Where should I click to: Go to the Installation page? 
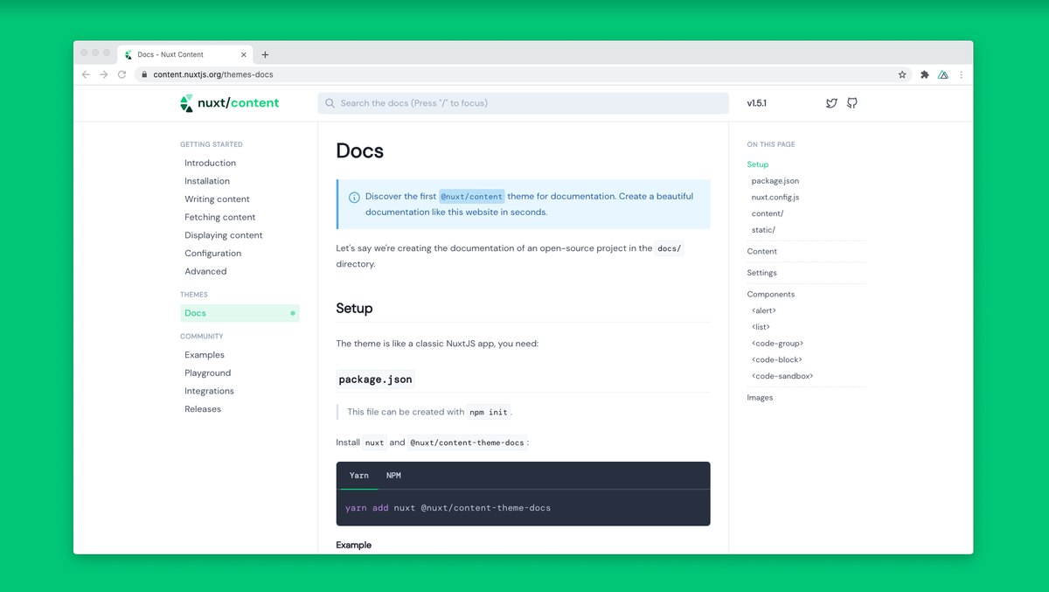tap(207, 181)
